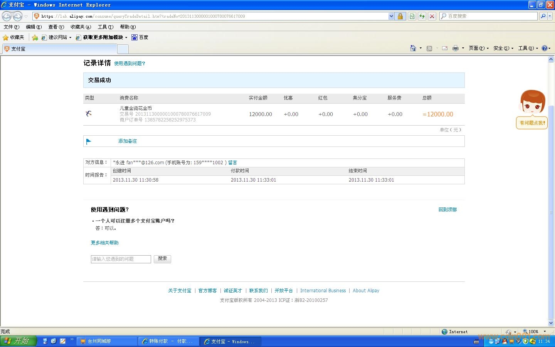555x347 pixels.
Task: Click the Compatibility View icon
Action: tap(412, 16)
